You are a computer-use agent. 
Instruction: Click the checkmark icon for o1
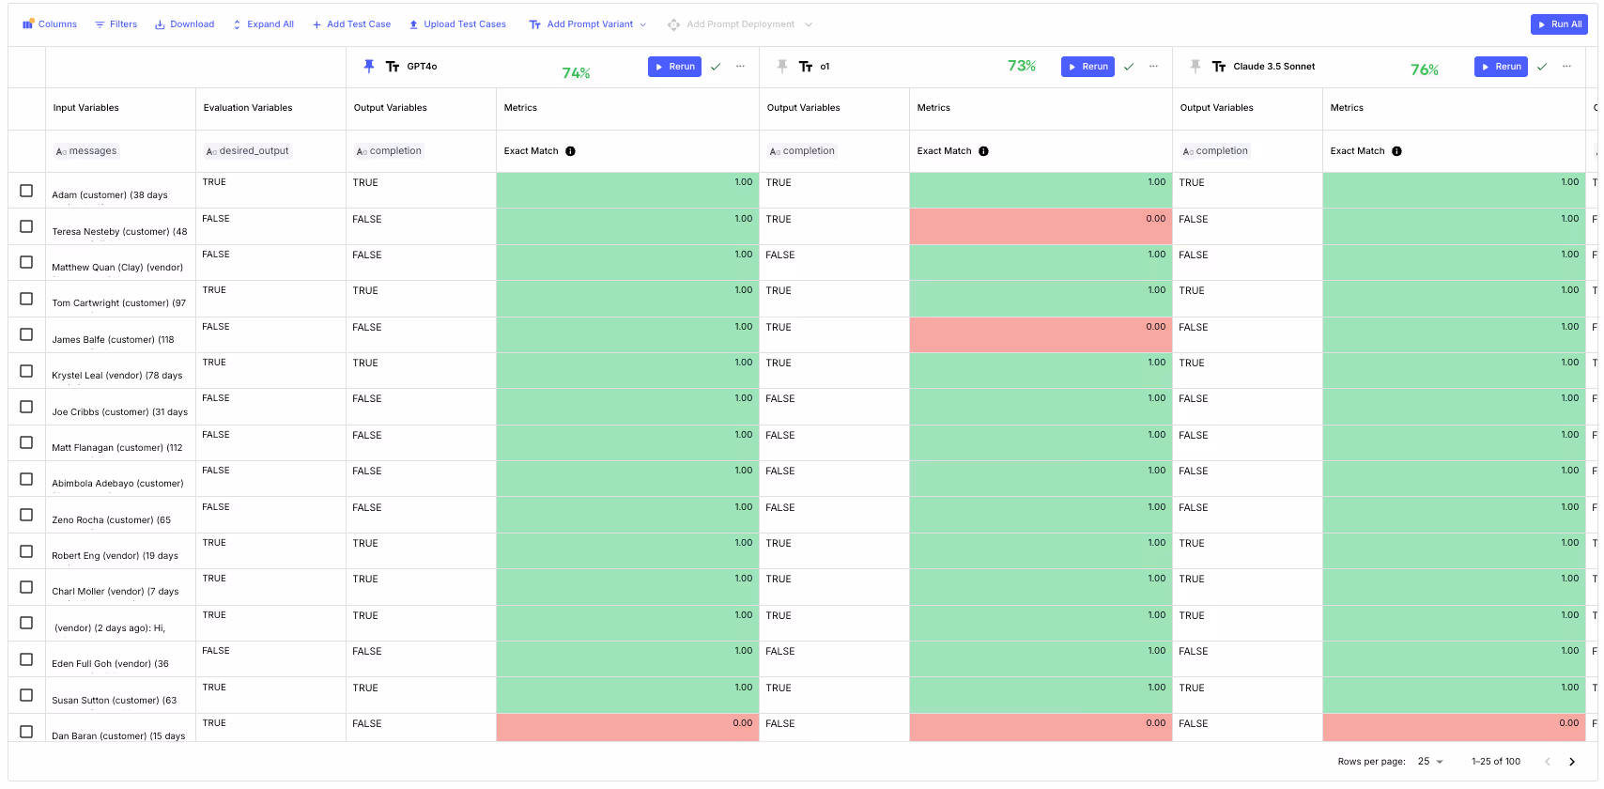(x=1129, y=67)
